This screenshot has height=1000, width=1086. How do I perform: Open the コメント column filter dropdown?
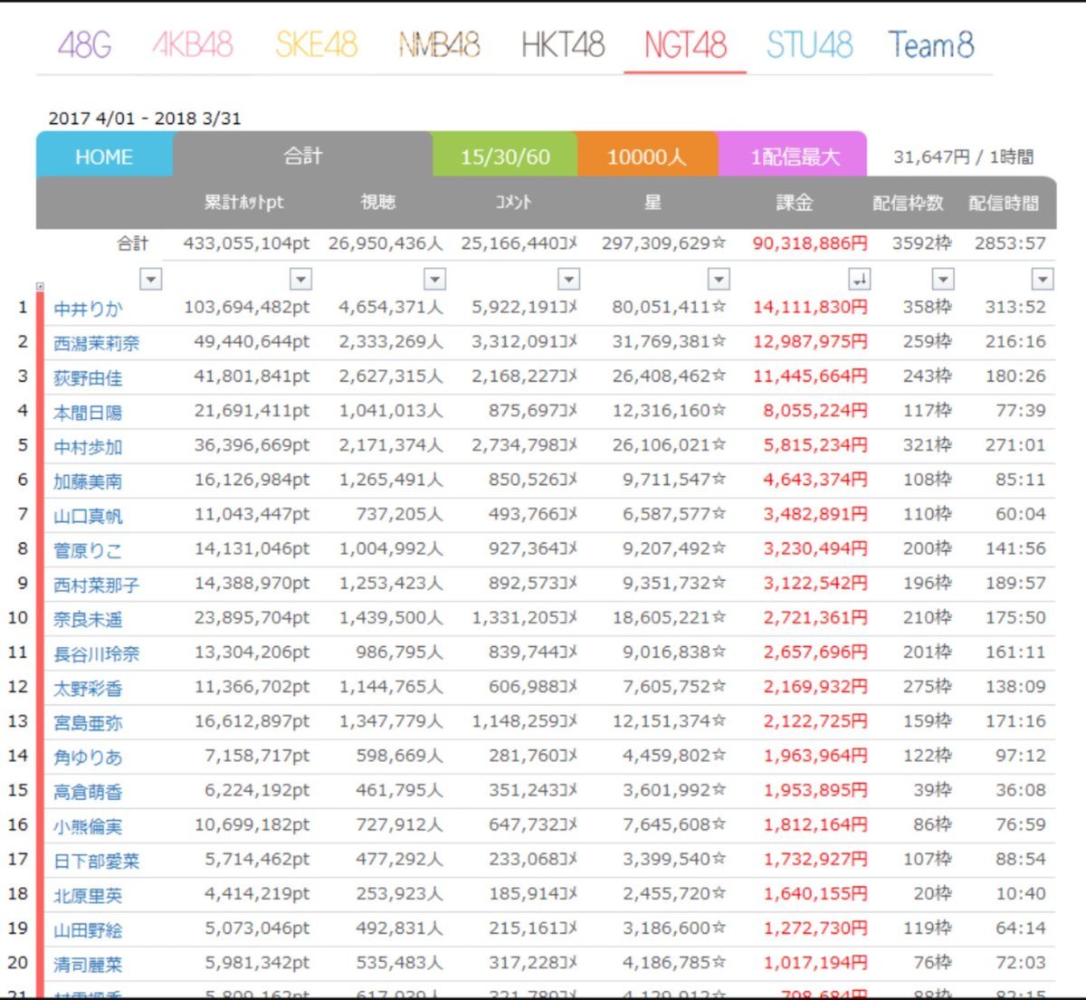[x=568, y=279]
